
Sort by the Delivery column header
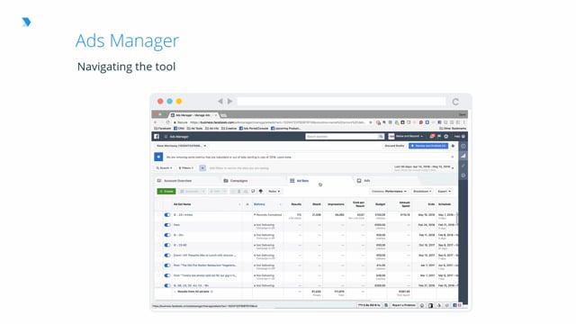click(x=259, y=204)
